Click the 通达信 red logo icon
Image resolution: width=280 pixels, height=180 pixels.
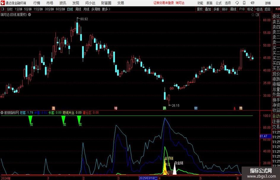(x=3, y=3)
